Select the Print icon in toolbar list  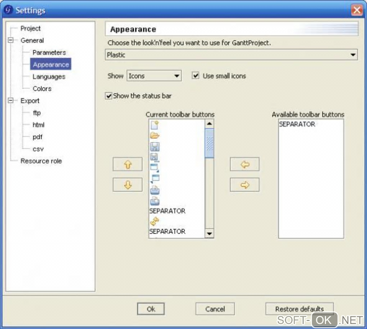155,190
